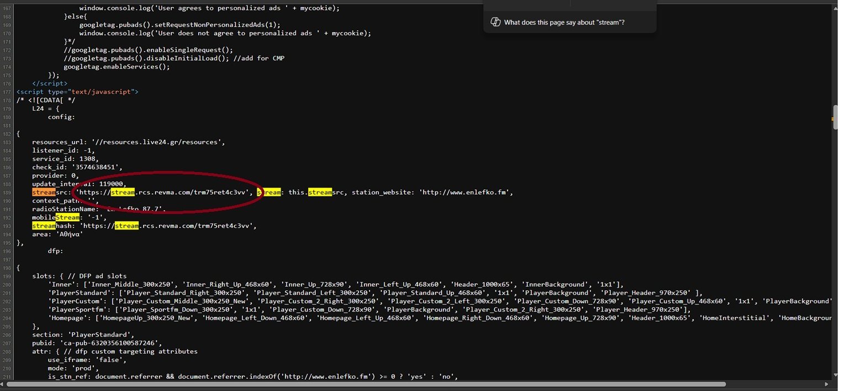Click the highlighted "Stream" in mobileStream
Image resolution: width=846 pixels, height=391 pixels.
coord(67,217)
